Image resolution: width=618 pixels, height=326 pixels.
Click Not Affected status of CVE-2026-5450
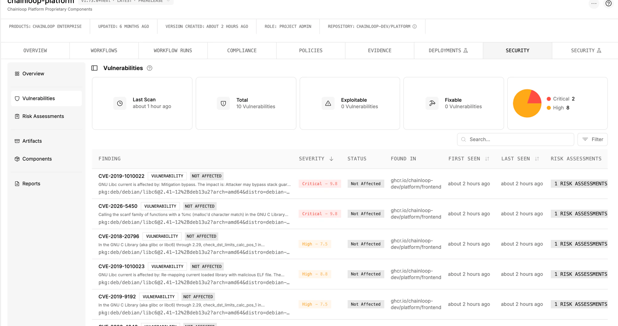point(366,214)
